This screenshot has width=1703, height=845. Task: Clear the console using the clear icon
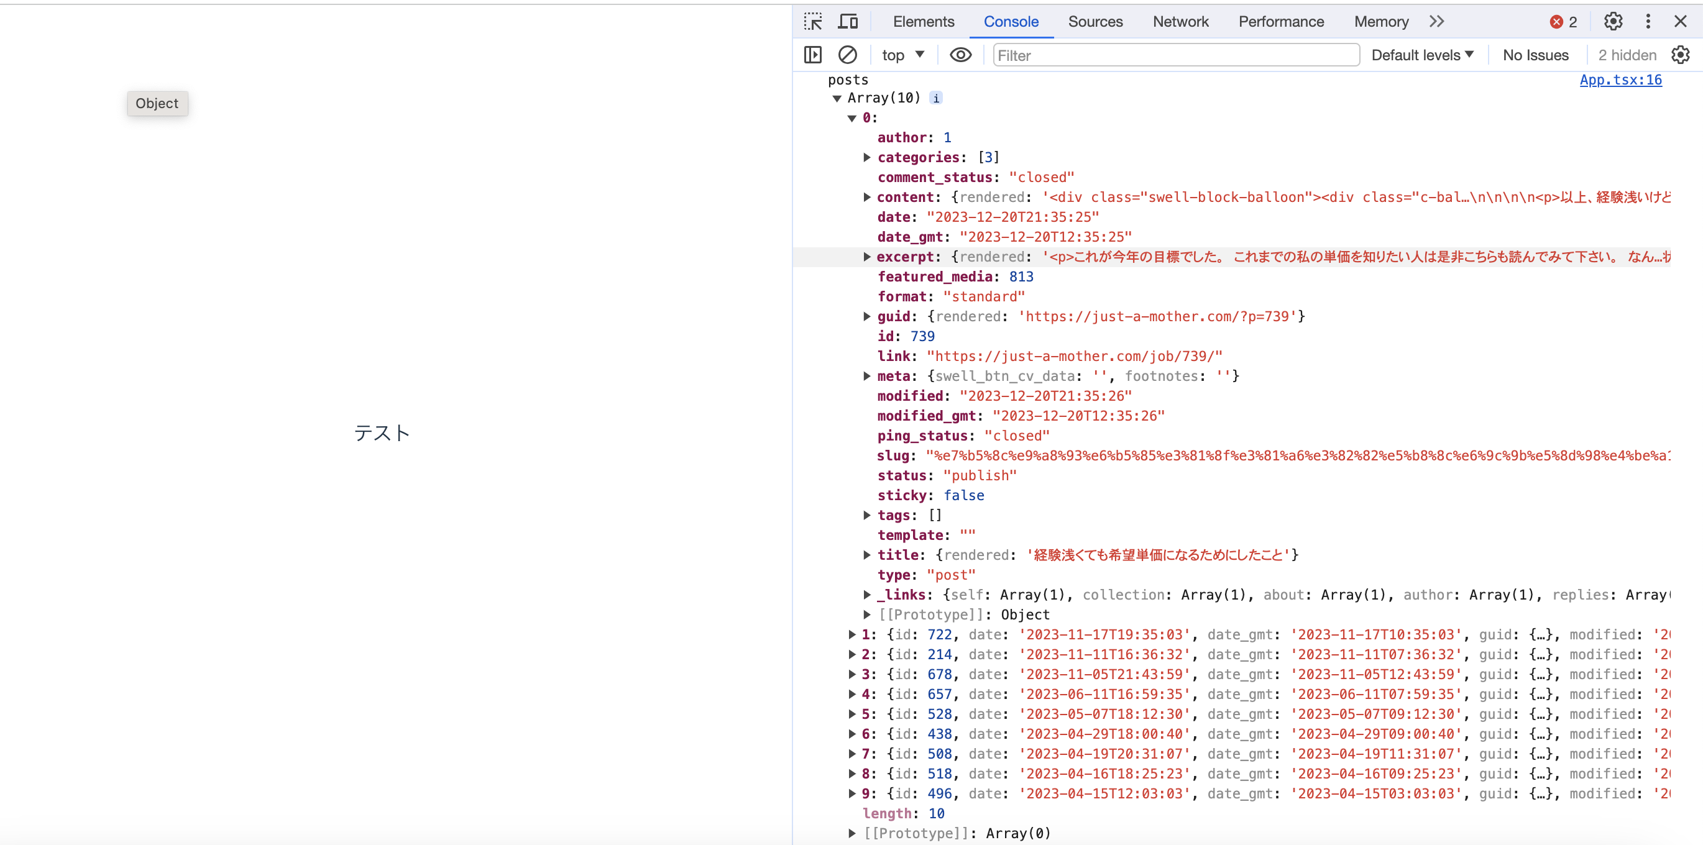[848, 55]
